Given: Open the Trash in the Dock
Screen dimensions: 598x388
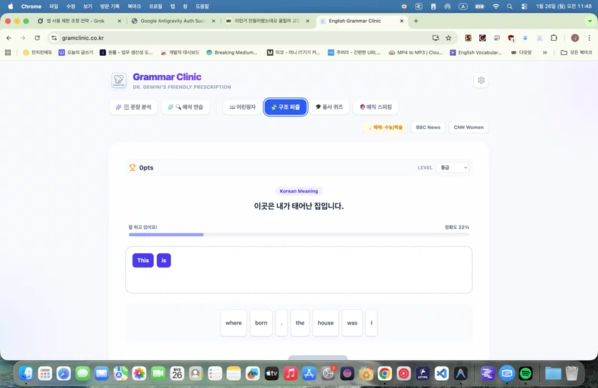Looking at the screenshot, I should pyautogui.click(x=572, y=374).
